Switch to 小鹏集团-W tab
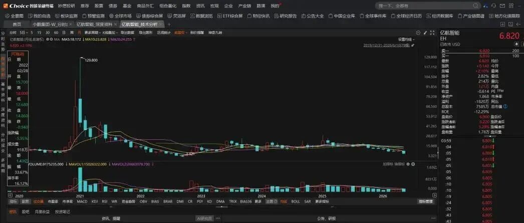This screenshot has width=524, height=223. pyautogui.click(x=51, y=25)
